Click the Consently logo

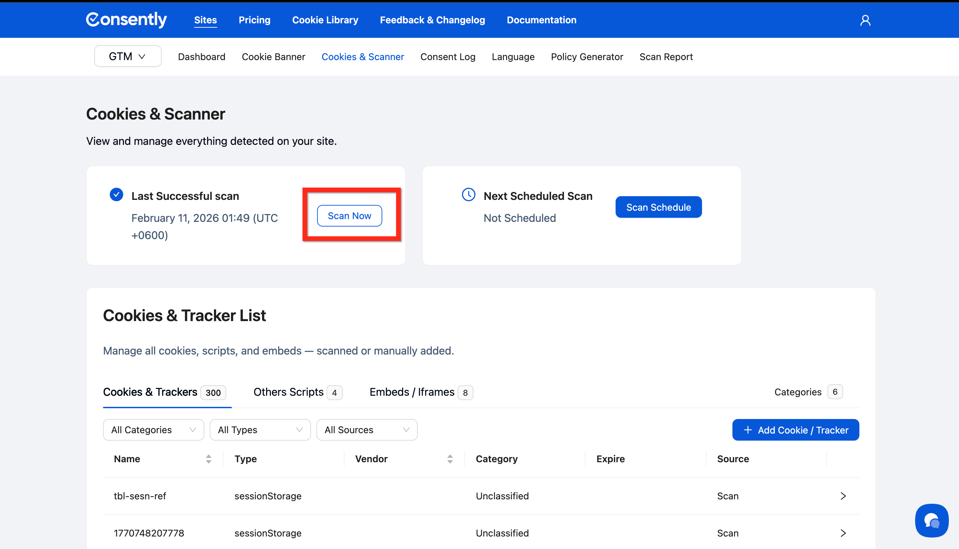126,20
